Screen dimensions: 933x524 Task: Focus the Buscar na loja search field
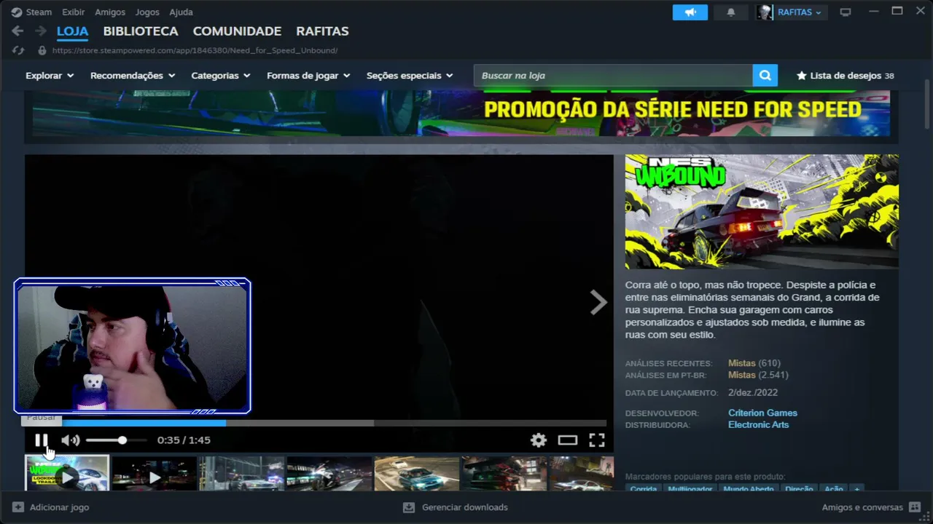tap(613, 76)
